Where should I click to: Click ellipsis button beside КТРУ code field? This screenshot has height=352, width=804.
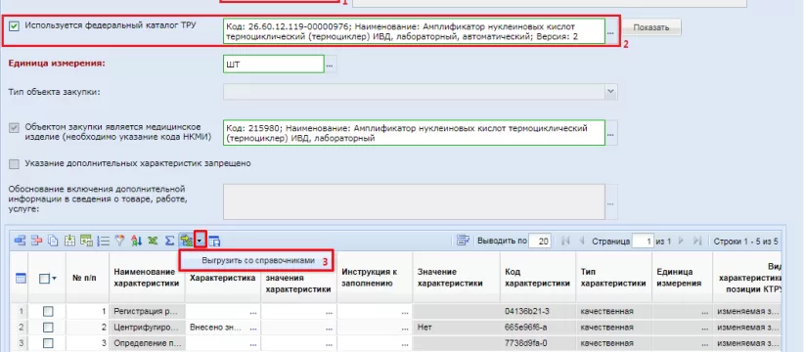(610, 32)
